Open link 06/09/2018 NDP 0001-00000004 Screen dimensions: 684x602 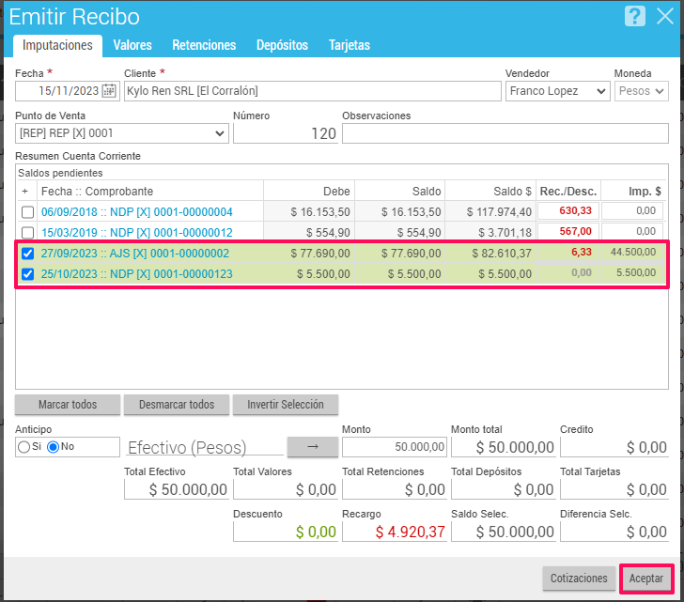(x=137, y=212)
